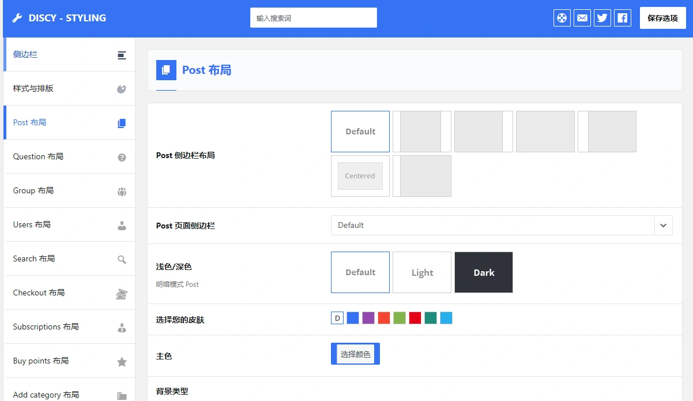Open the Twitter icon in the header
693x401 pixels.
click(602, 17)
